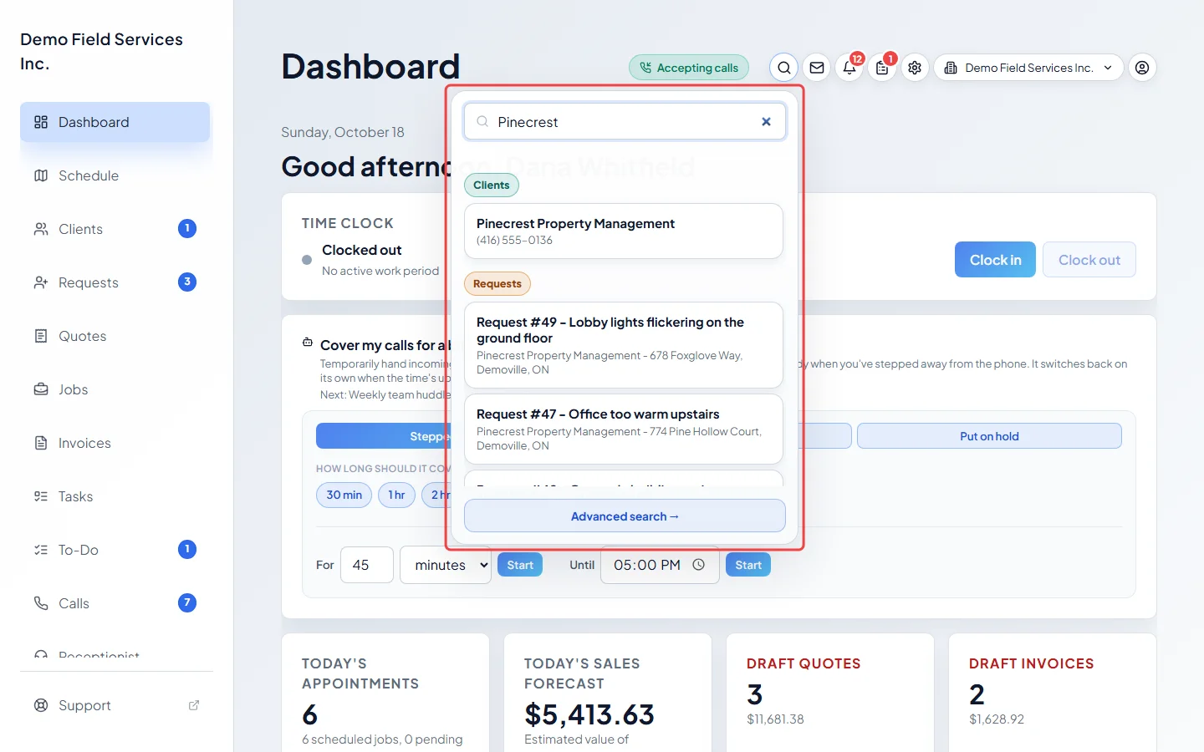Open Request #47 office too warm result
Viewport: 1204px width, 752px height.
624,429
